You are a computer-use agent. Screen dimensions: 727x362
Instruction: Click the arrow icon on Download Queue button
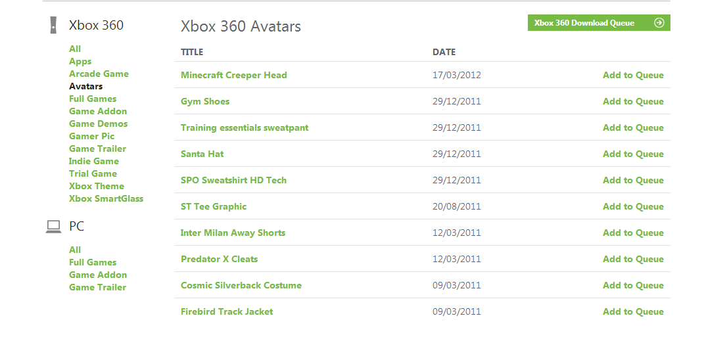[x=659, y=23]
